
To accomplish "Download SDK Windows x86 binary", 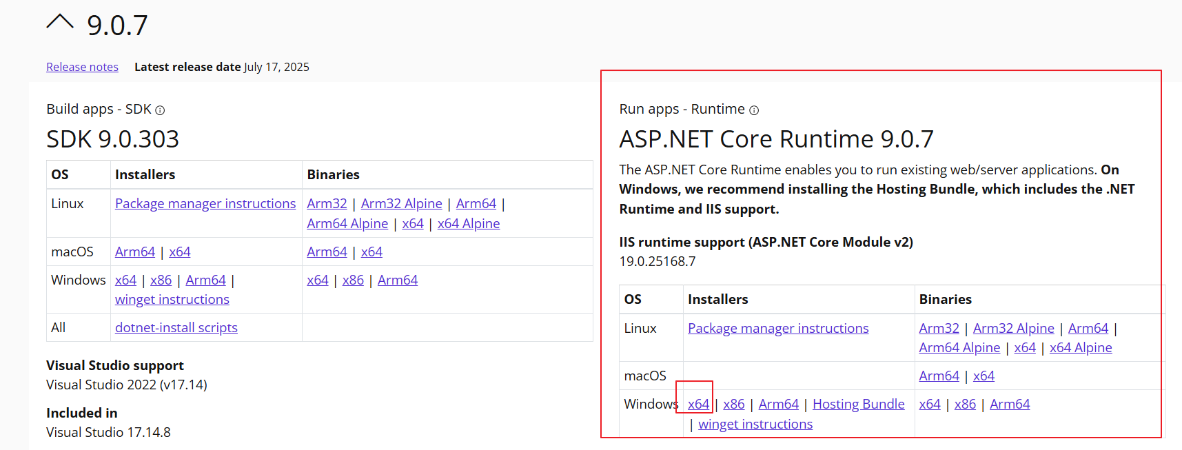I will 353,280.
